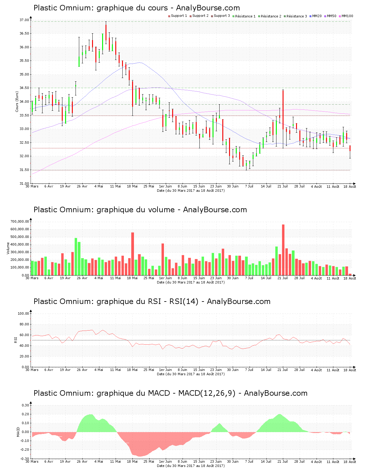Click the Date range caption under price chart
This screenshot has height=474, width=367.
click(191, 191)
